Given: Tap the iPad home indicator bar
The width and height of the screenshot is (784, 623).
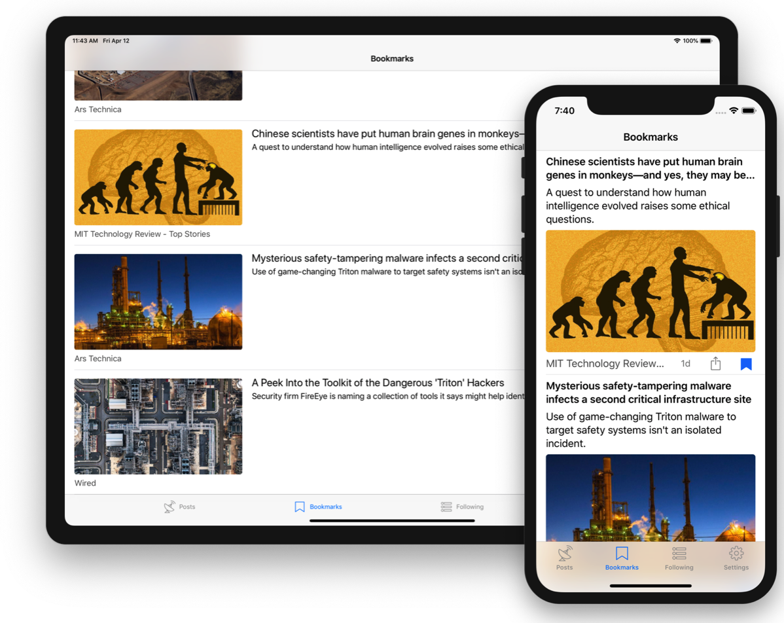Looking at the screenshot, I should pyautogui.click(x=392, y=520).
